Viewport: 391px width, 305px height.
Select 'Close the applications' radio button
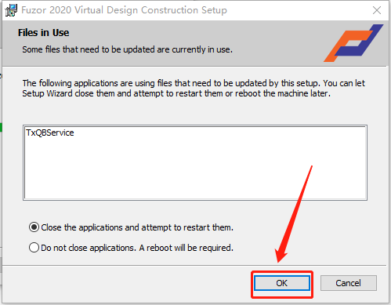coord(34,227)
